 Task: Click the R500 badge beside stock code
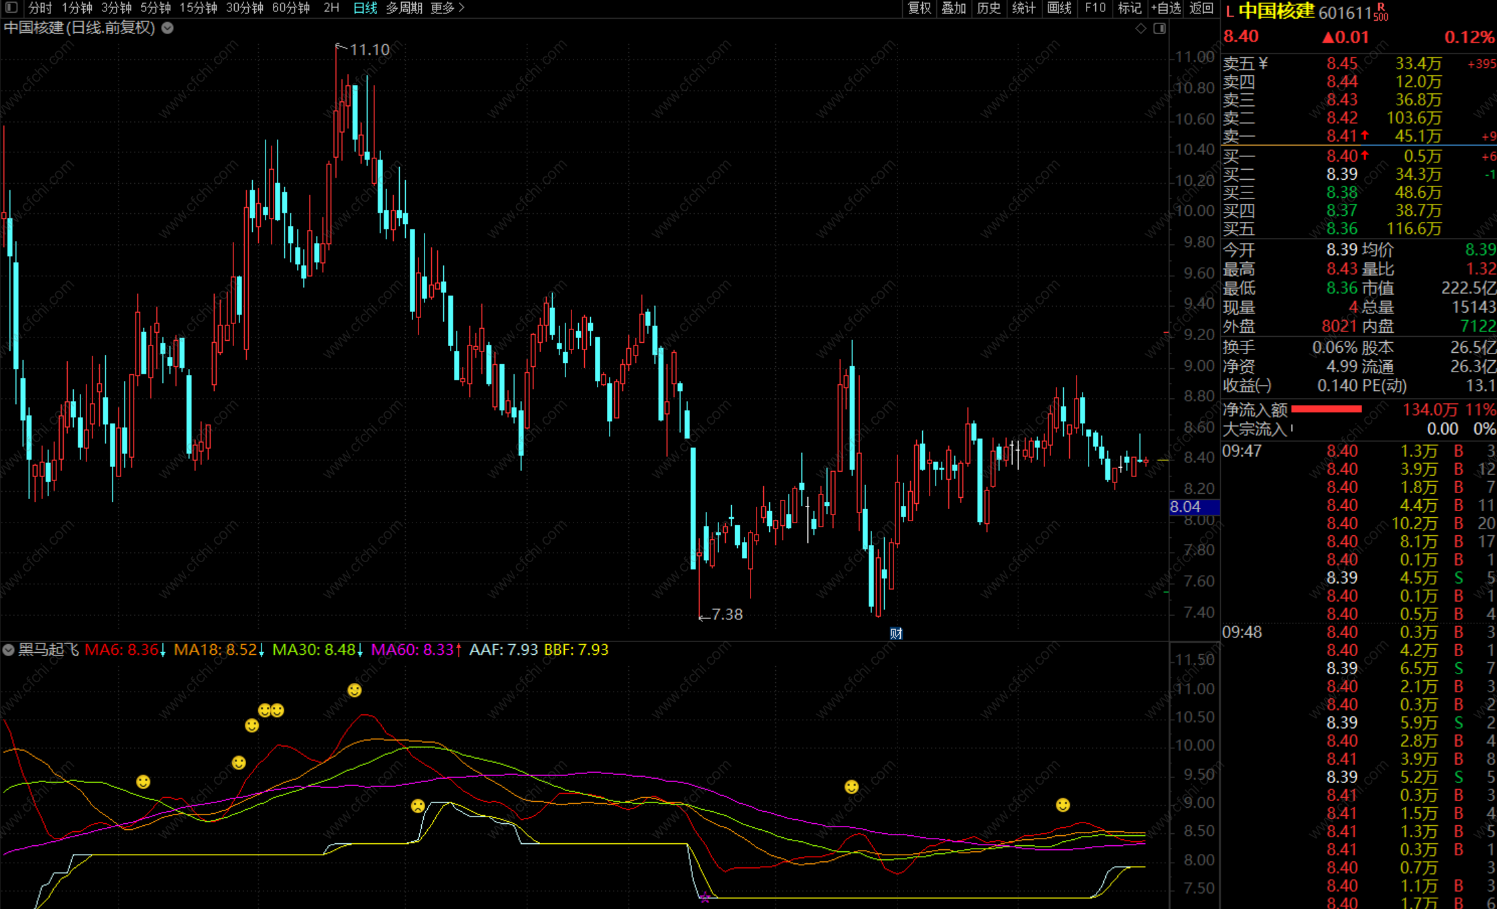tap(1381, 12)
